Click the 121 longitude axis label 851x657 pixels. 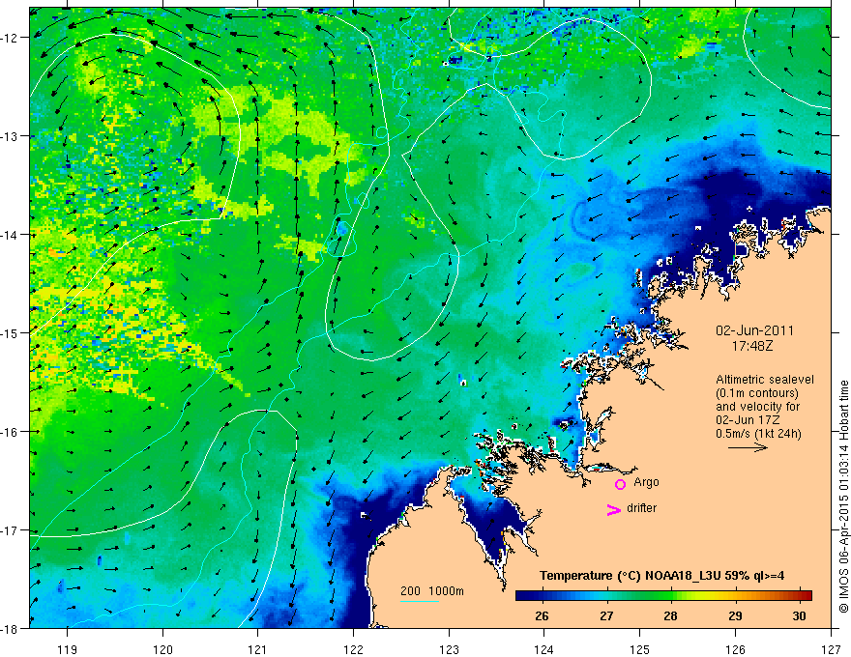258,649
